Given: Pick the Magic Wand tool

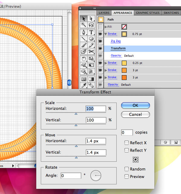Looking at the screenshot, I should pos(84,25).
